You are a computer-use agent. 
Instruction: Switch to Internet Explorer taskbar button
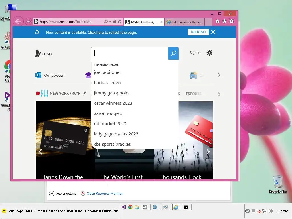[177, 207]
